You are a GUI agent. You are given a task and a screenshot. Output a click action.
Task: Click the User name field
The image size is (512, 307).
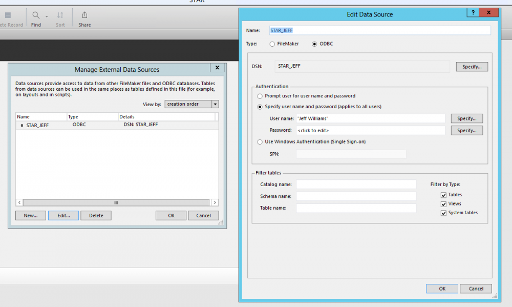(370, 118)
